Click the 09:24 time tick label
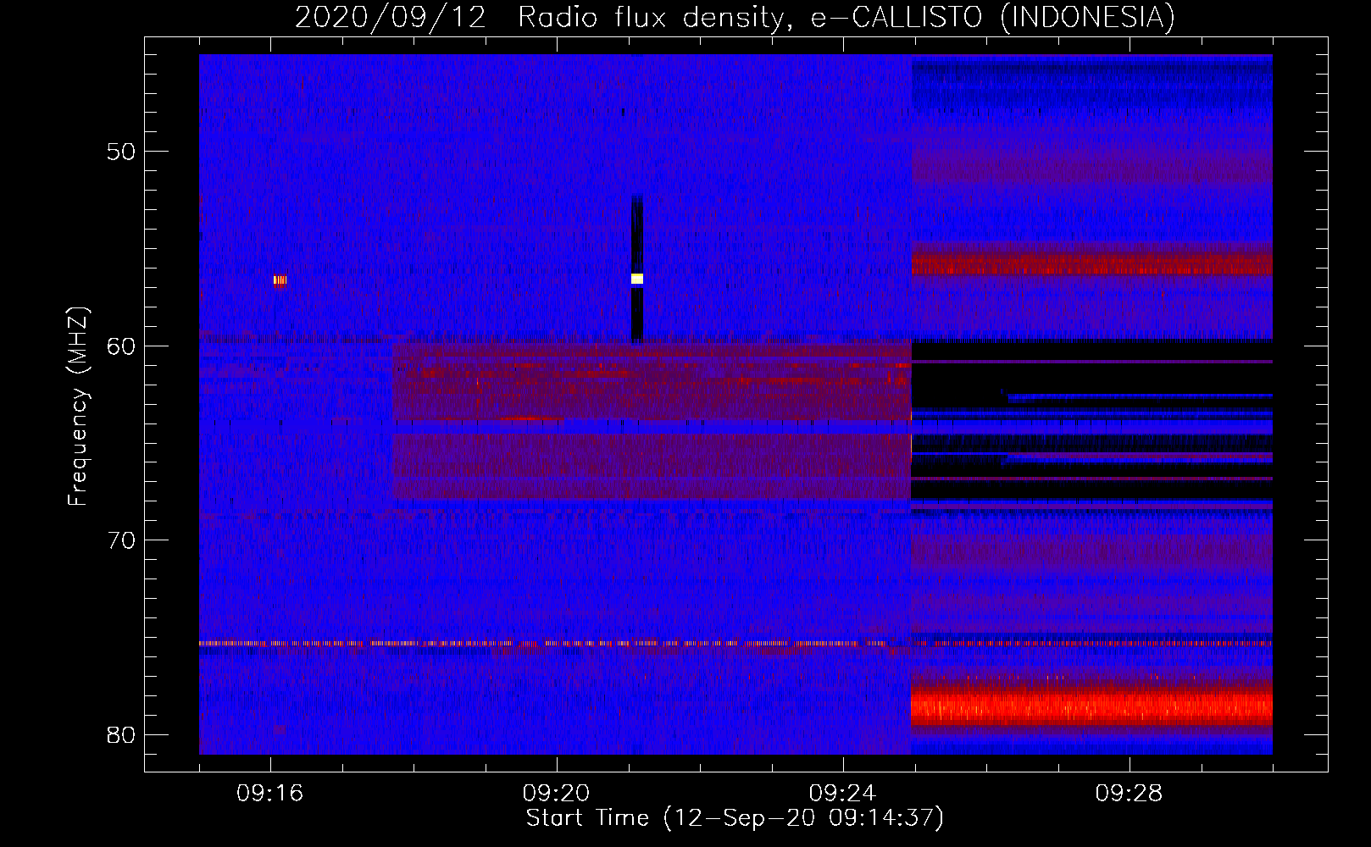 843,794
